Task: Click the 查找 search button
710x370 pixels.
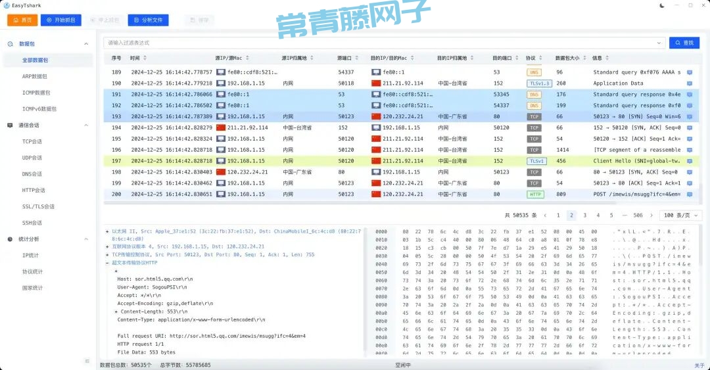Action: 684,43
